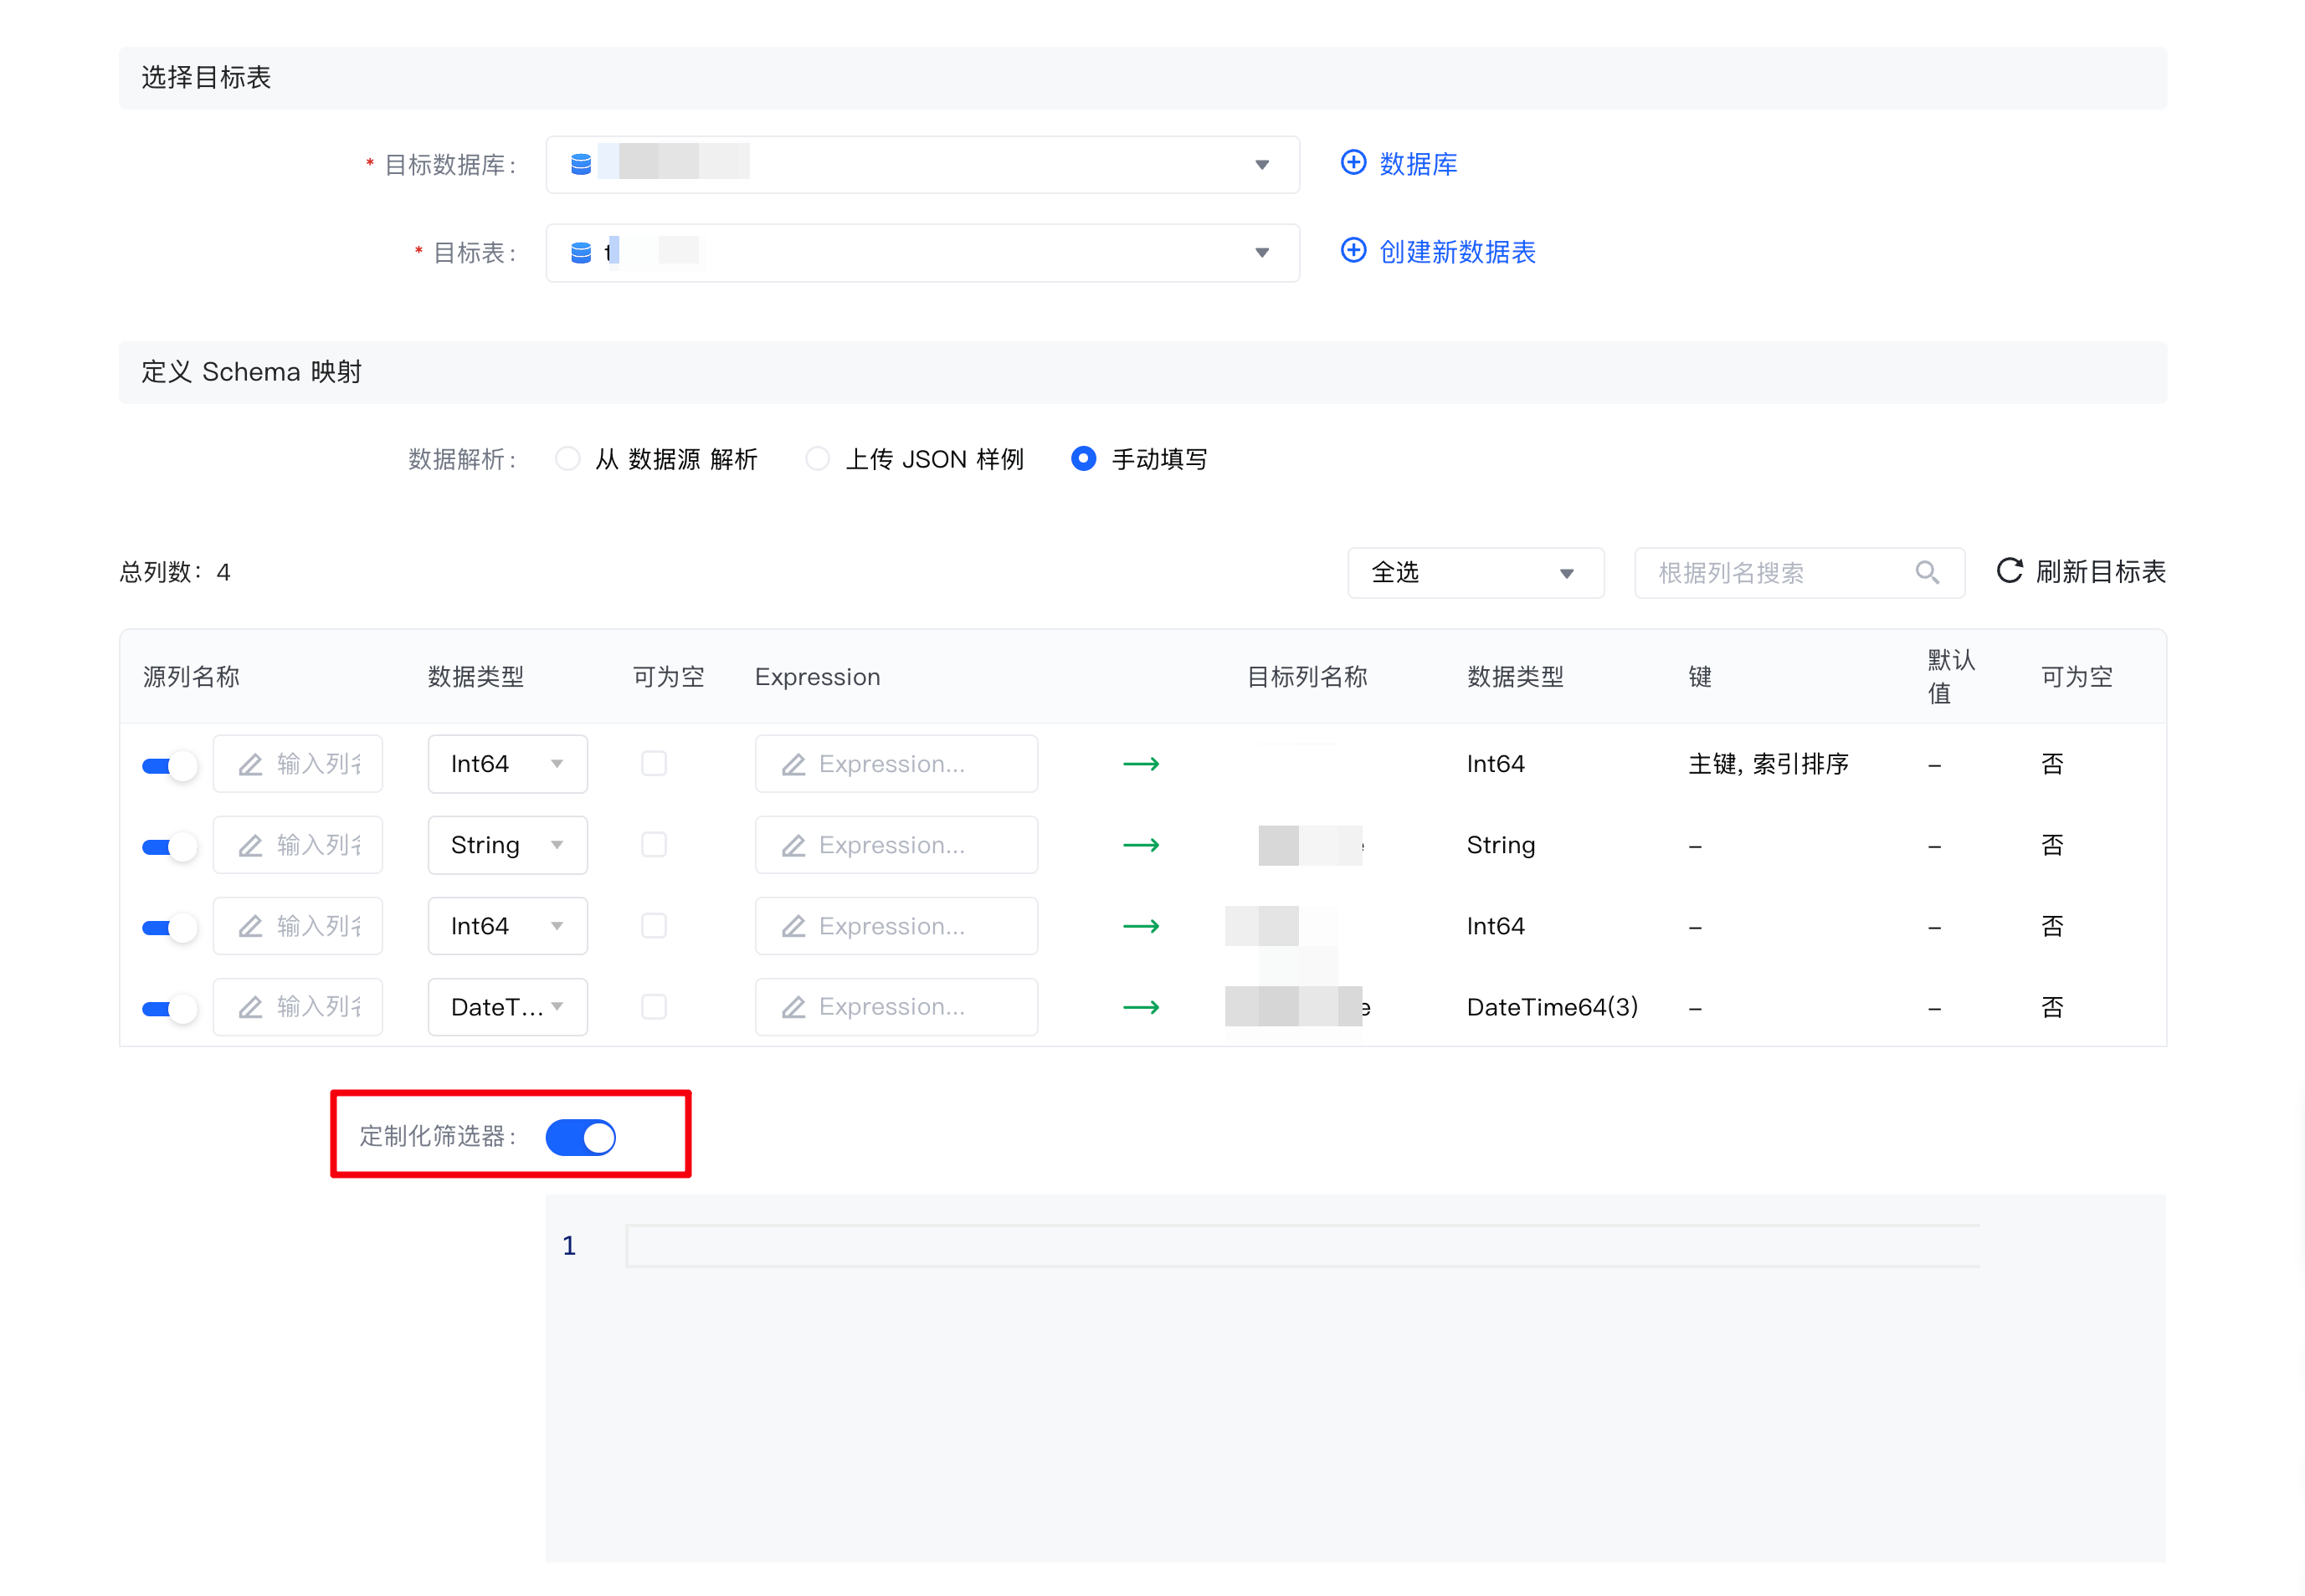Select the 从 数据源 解析 radio option
Image resolution: width=2305 pixels, height=1596 pixels.
[x=567, y=459]
